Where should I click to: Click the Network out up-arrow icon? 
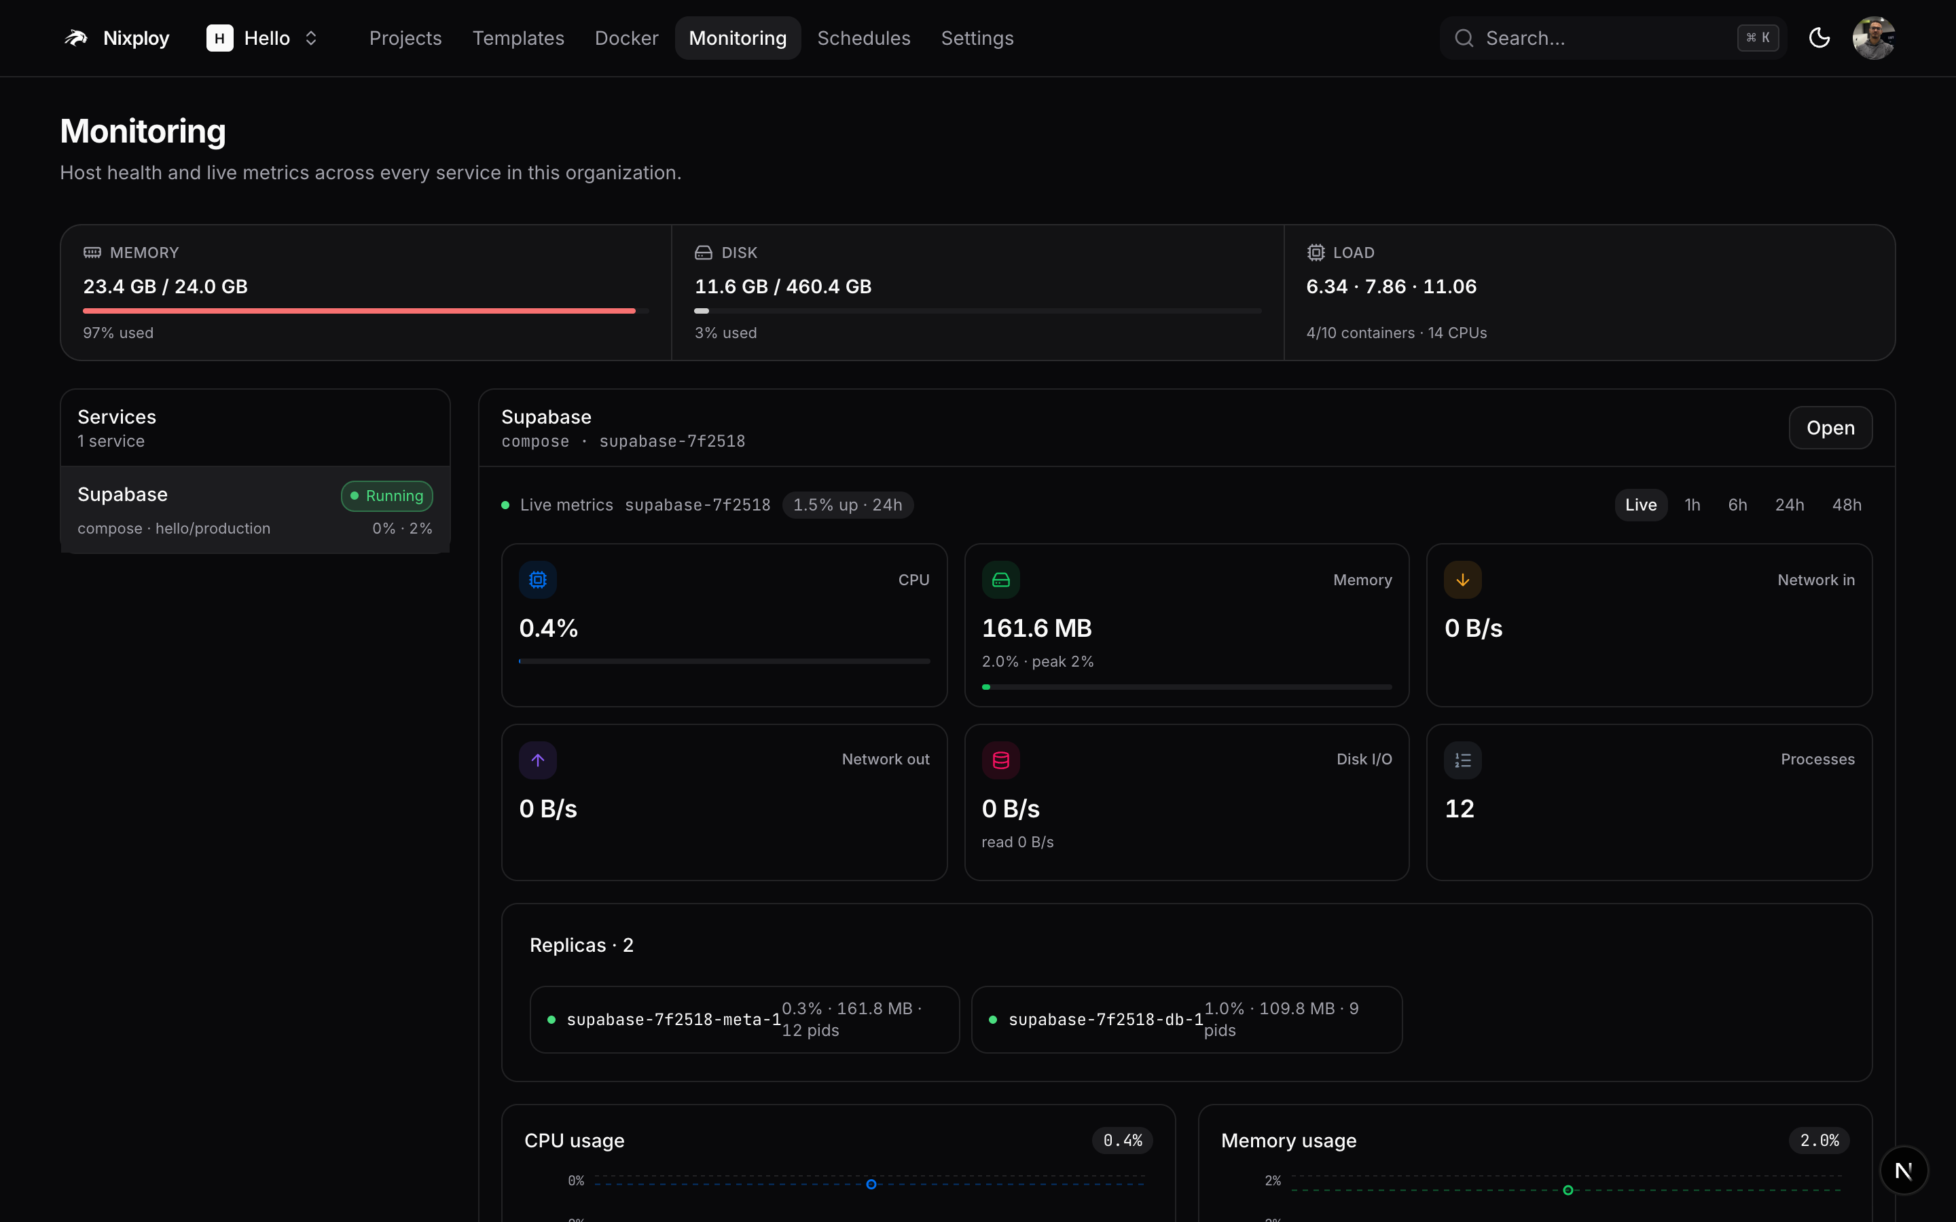(537, 760)
